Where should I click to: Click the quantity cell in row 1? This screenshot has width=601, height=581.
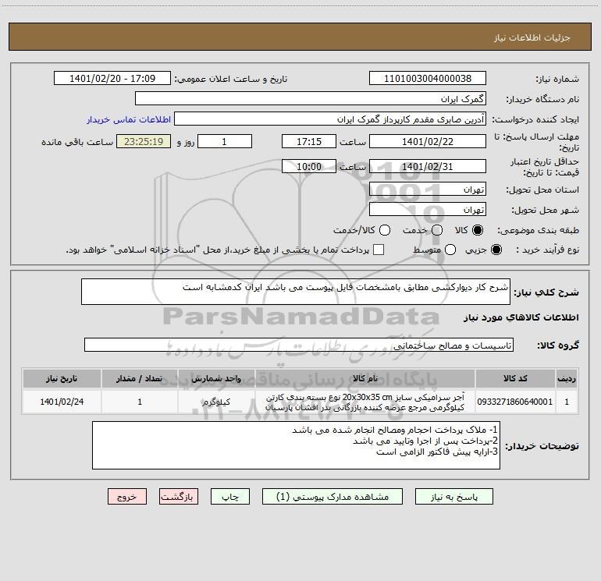140,402
